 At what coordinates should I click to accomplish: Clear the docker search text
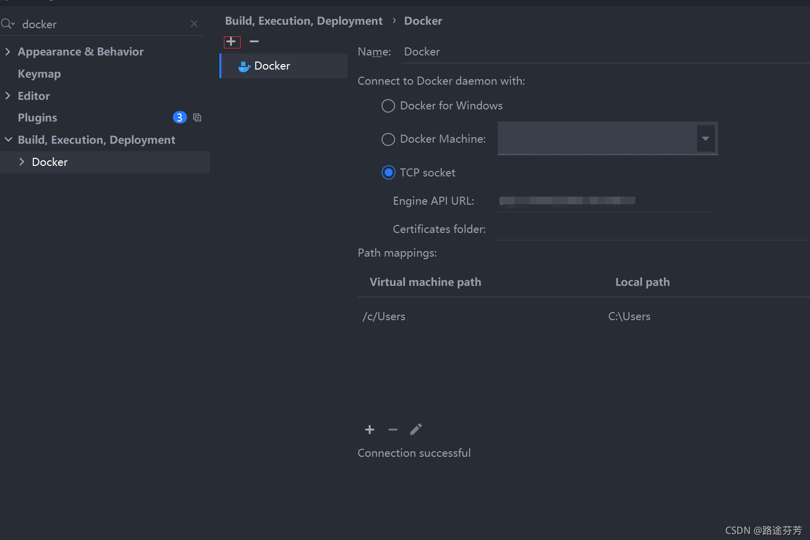click(194, 24)
